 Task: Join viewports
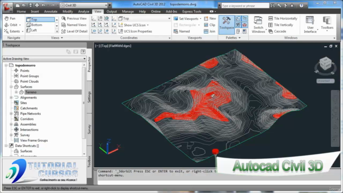pos(210,31)
